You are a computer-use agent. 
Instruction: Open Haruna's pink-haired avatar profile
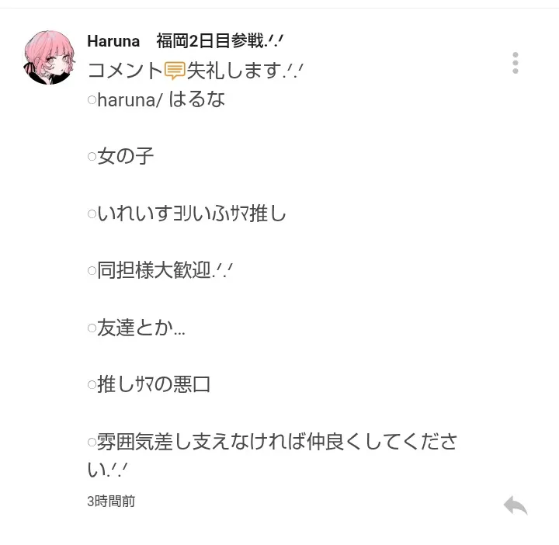[49, 57]
